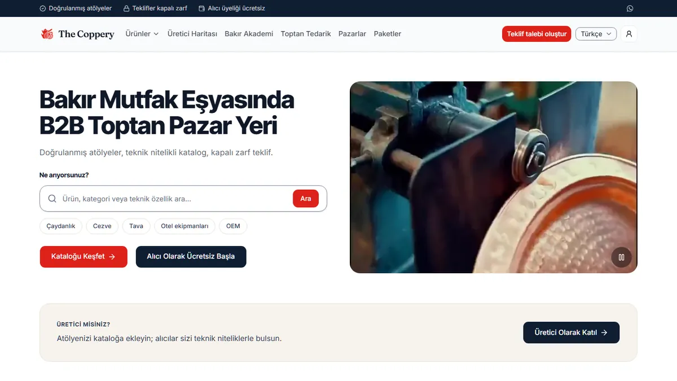Click the magnifier icon in search box
677x381 pixels.
(x=52, y=199)
